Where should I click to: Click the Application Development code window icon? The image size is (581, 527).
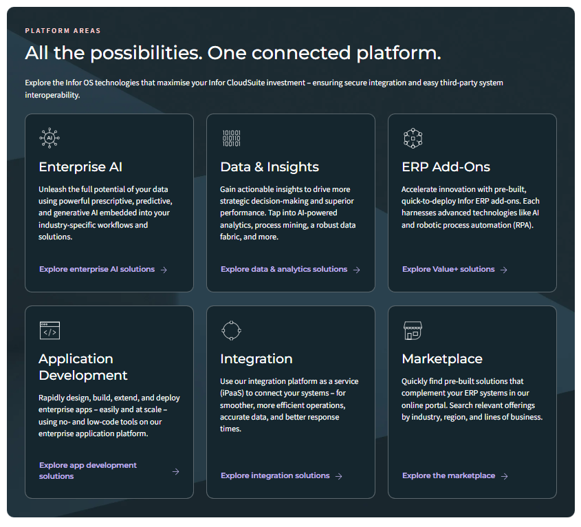50,330
